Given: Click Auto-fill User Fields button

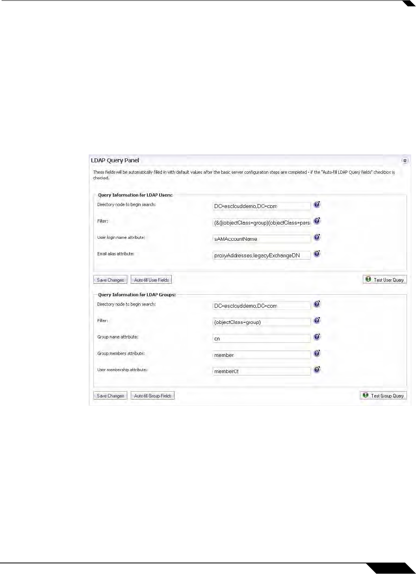Looking at the screenshot, I should click(151, 280).
